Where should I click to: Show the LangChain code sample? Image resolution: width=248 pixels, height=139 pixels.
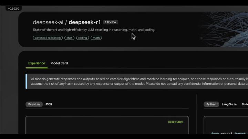[229, 104]
